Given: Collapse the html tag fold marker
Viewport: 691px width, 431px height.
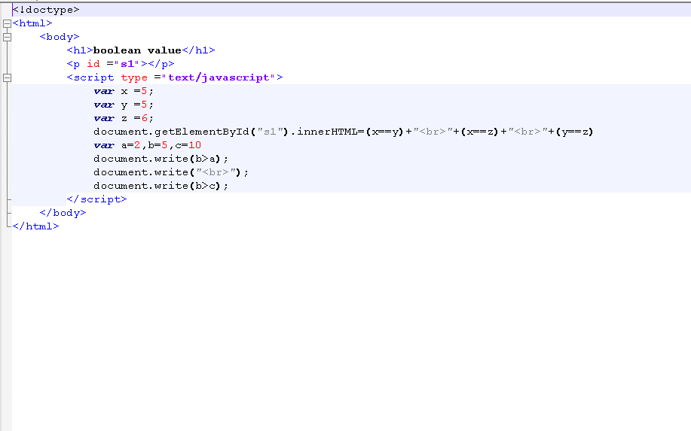Looking at the screenshot, I should tap(7, 23).
